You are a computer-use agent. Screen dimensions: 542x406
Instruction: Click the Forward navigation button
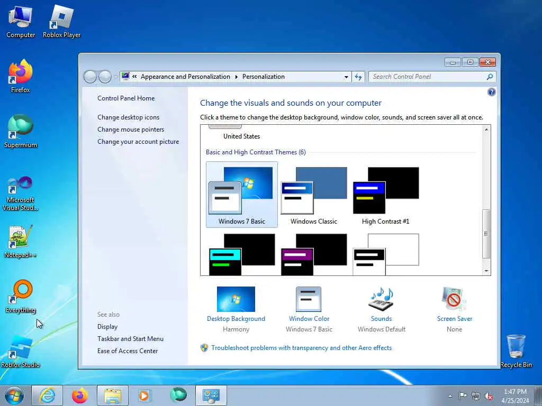(x=105, y=77)
